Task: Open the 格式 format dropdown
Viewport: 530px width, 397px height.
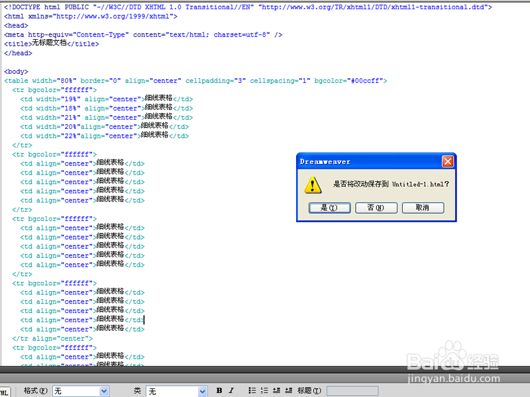Action: tap(81, 391)
